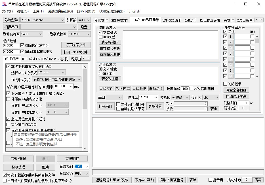Viewport: 265px width, 185px height.
Task: Click multi-string list scrollbar thumb
Action: click(257, 41)
